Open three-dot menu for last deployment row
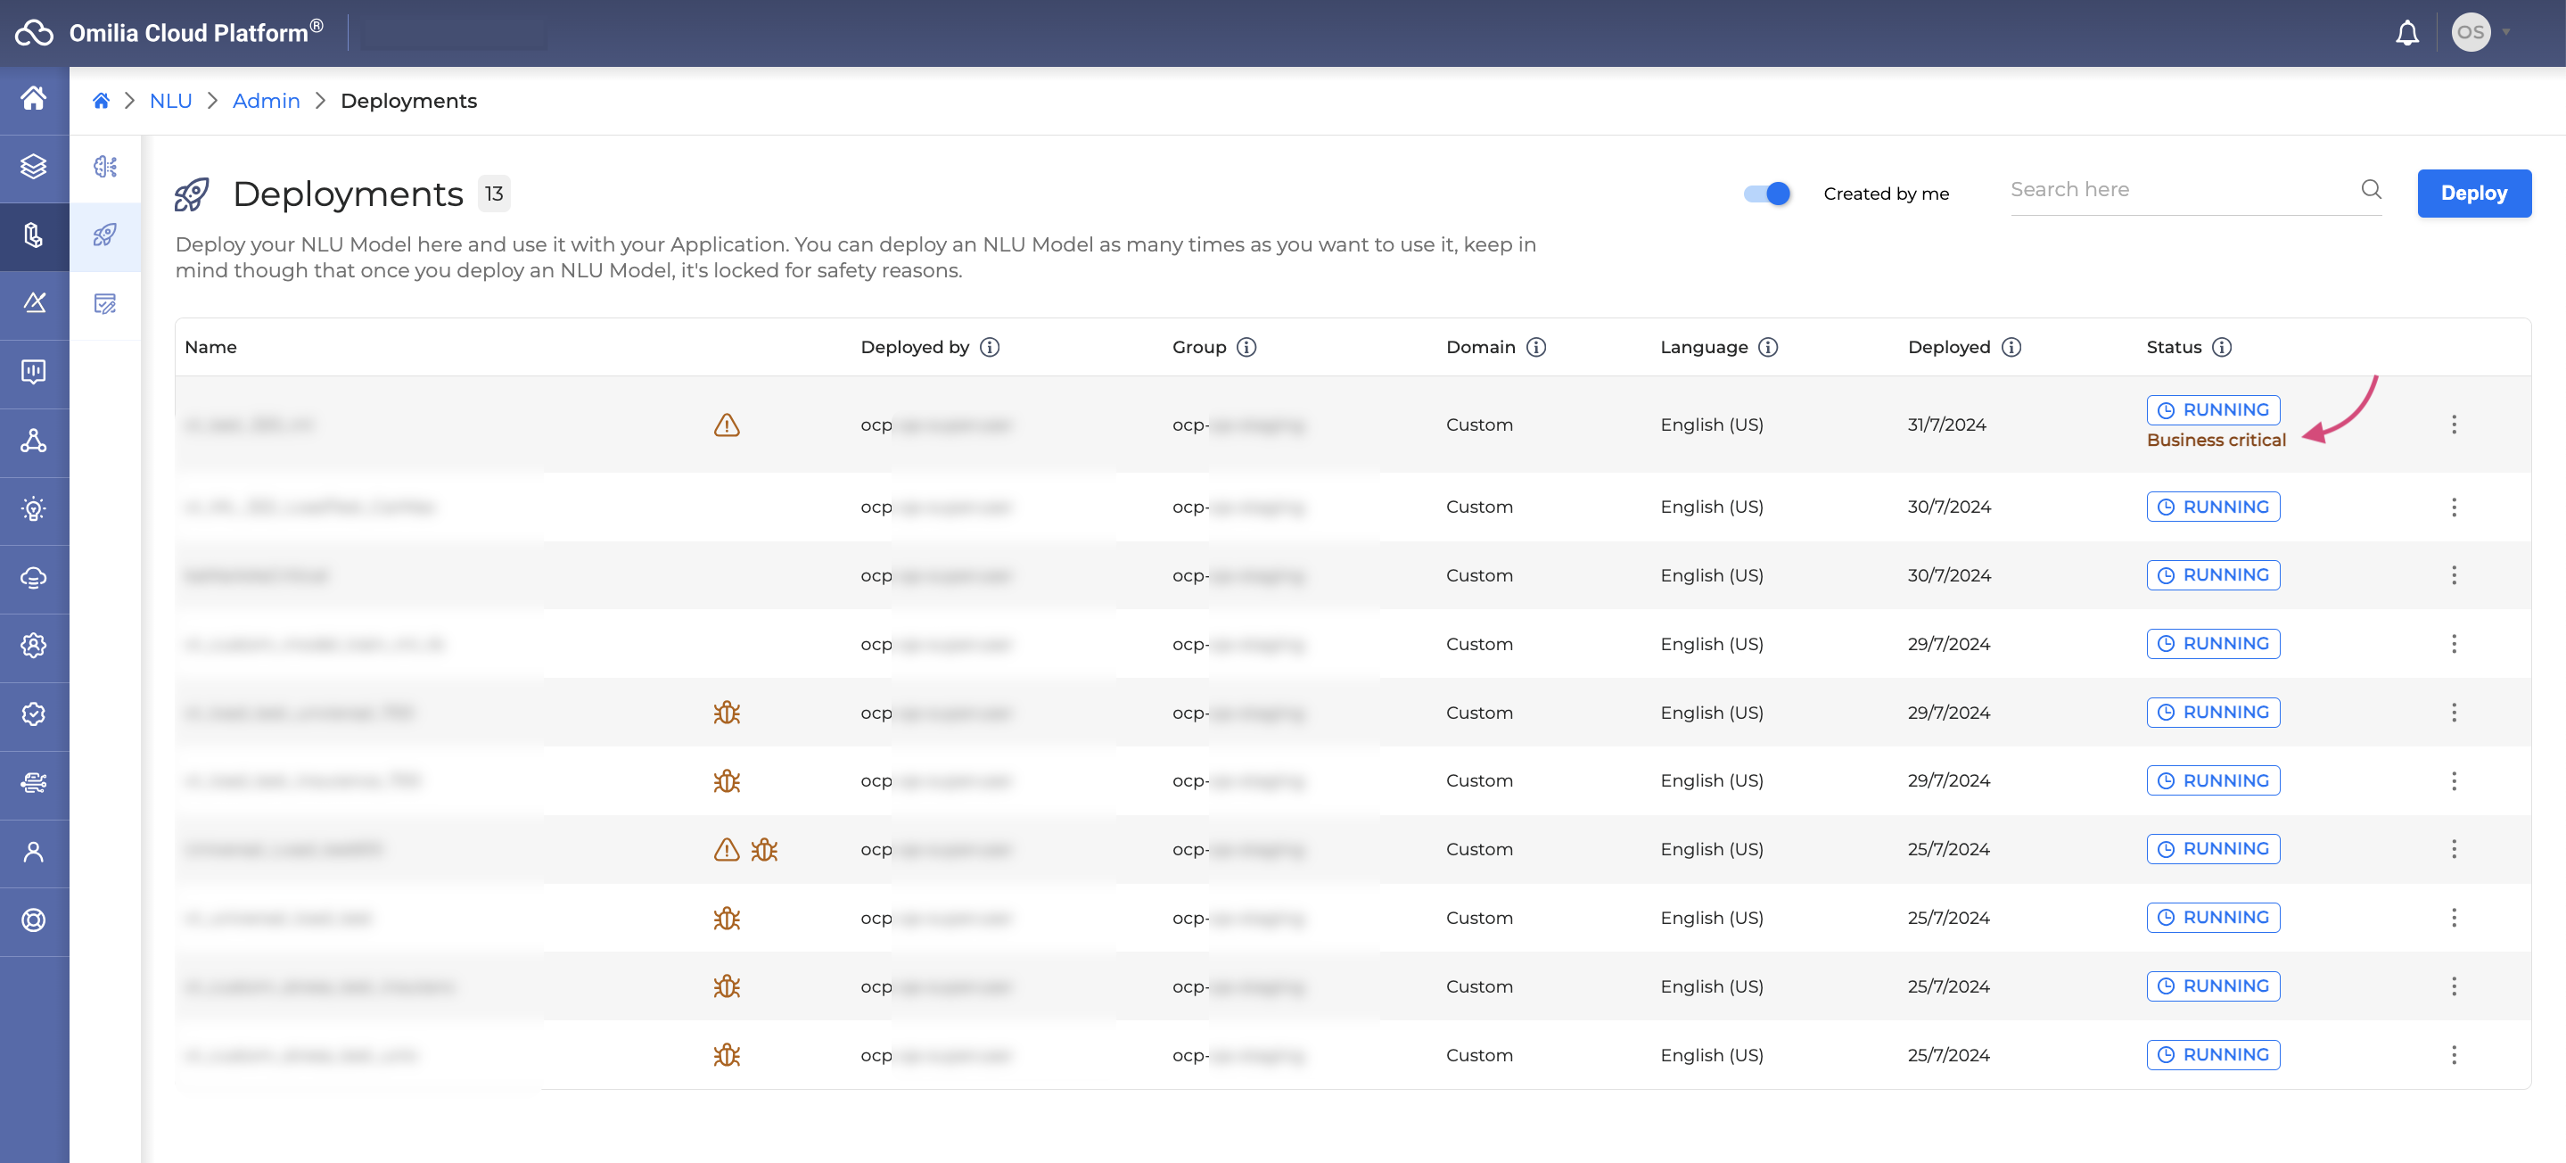 (2454, 1054)
